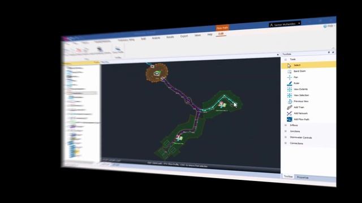Choose the Band Zoom tool icon
The width and height of the screenshot is (362, 203).
click(289, 72)
